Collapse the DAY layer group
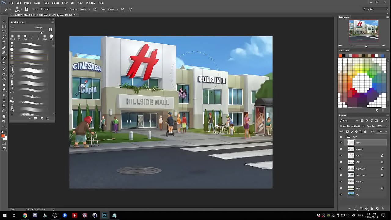This screenshot has width=391, height=220. point(345,137)
